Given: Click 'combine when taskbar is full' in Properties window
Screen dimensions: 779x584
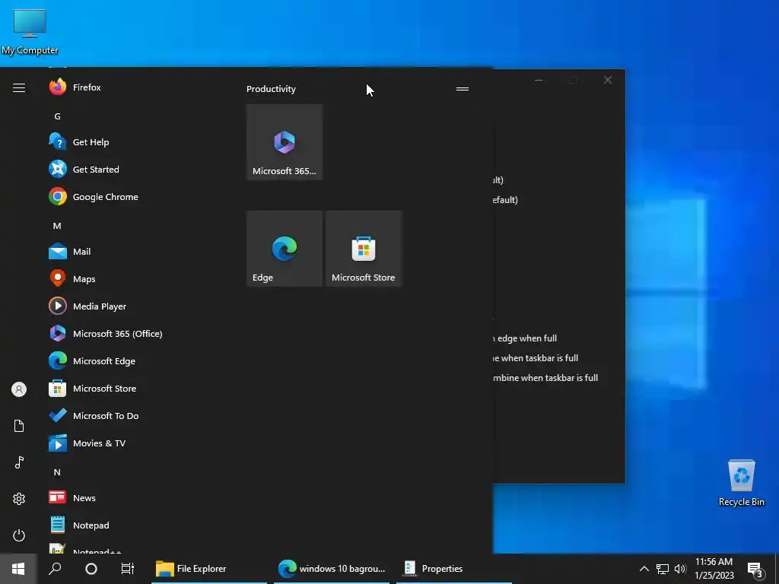Looking at the screenshot, I should click(x=545, y=378).
